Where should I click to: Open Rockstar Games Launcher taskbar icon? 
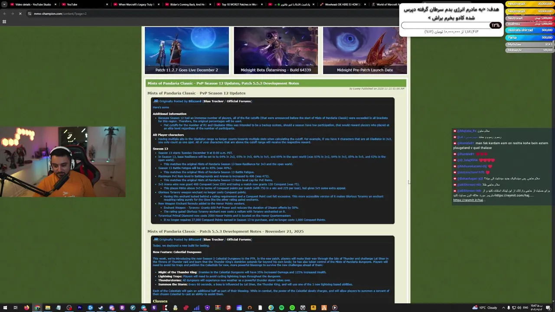313,308
